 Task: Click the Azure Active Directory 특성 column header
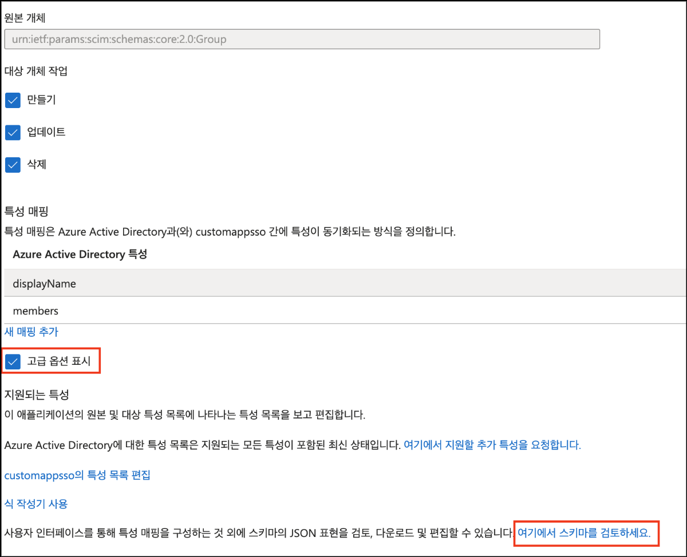80,254
